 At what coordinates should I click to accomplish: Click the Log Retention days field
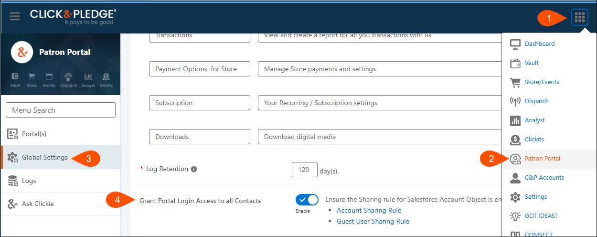point(305,170)
